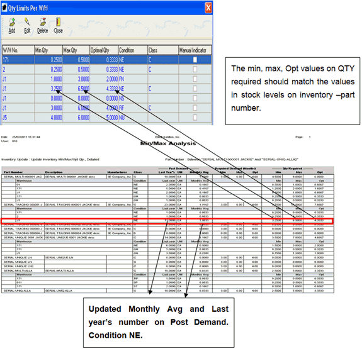Viewport: 362px width, 349px height.
Task: Click the Add toolbar icon
Action: [x=12, y=23]
